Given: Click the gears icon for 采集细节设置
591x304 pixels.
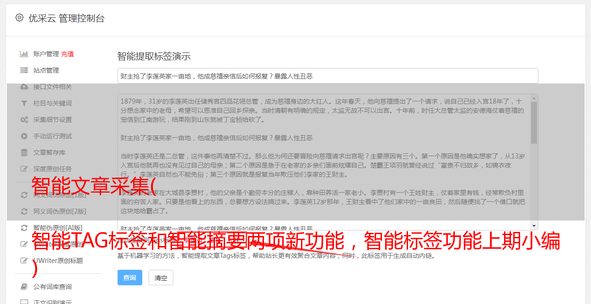Looking at the screenshot, I should [24, 120].
